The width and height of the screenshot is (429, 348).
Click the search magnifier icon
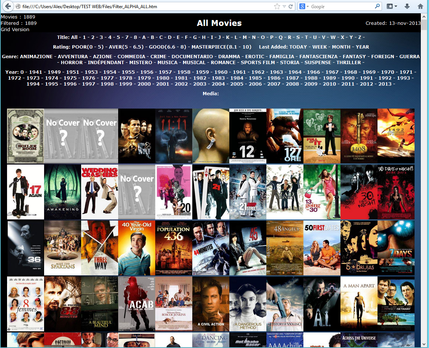[x=377, y=6]
